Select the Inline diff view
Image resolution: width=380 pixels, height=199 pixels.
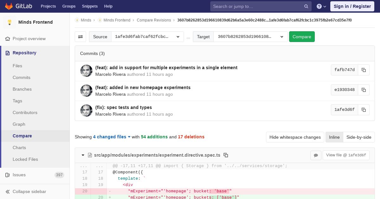click(x=334, y=137)
